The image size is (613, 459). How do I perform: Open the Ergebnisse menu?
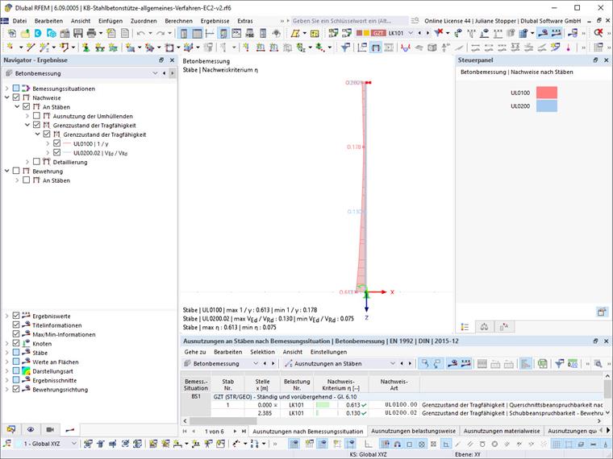click(215, 21)
